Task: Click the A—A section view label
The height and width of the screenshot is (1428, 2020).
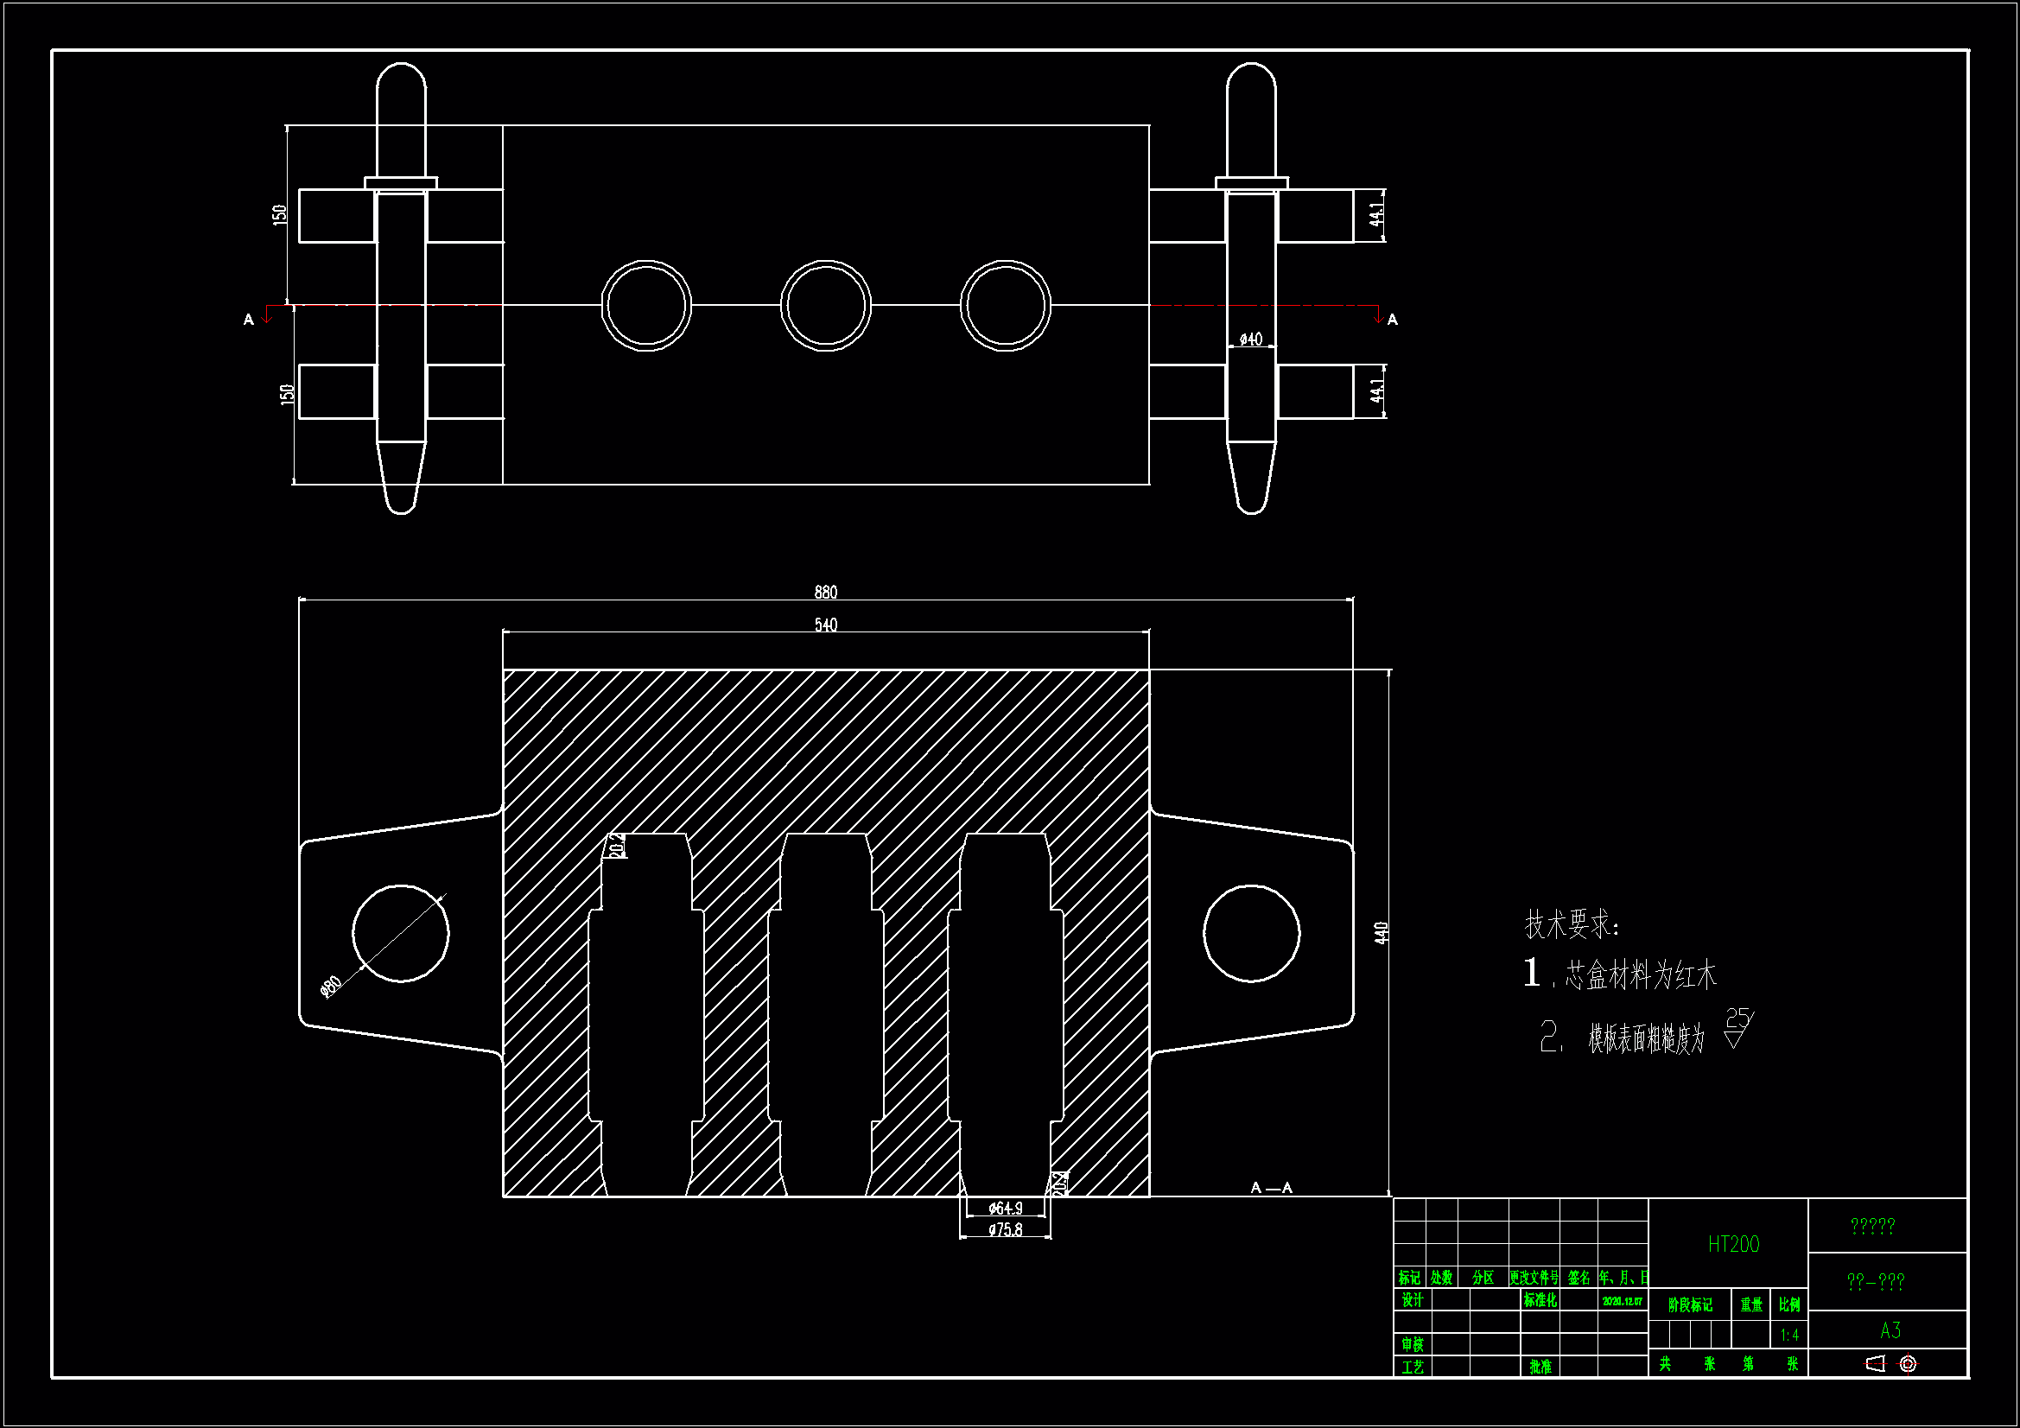Action: coord(1271,1188)
